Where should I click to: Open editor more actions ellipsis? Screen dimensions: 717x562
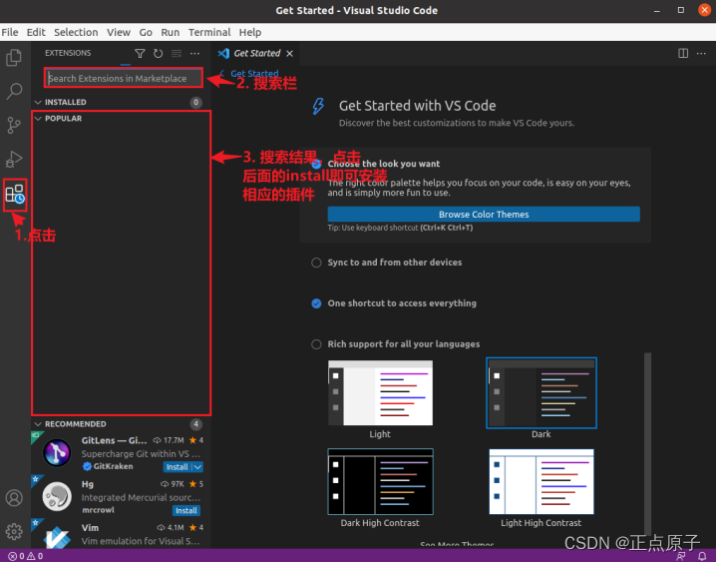[701, 54]
